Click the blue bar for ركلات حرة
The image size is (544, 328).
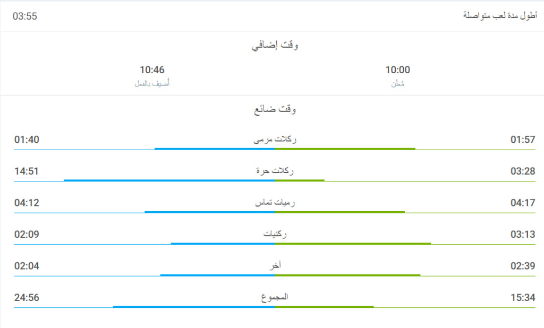(169, 180)
